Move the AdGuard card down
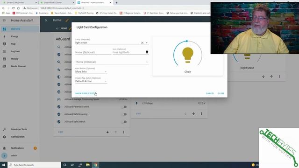The width and height of the screenshot is (299, 168). coord(107,132)
